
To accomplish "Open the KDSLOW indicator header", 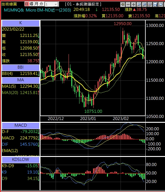I will (x=21, y=160).
